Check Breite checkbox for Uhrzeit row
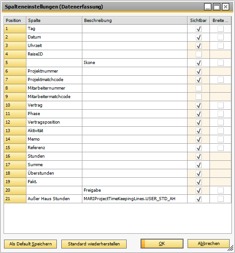This screenshot has height=253, width=235. (x=221, y=46)
